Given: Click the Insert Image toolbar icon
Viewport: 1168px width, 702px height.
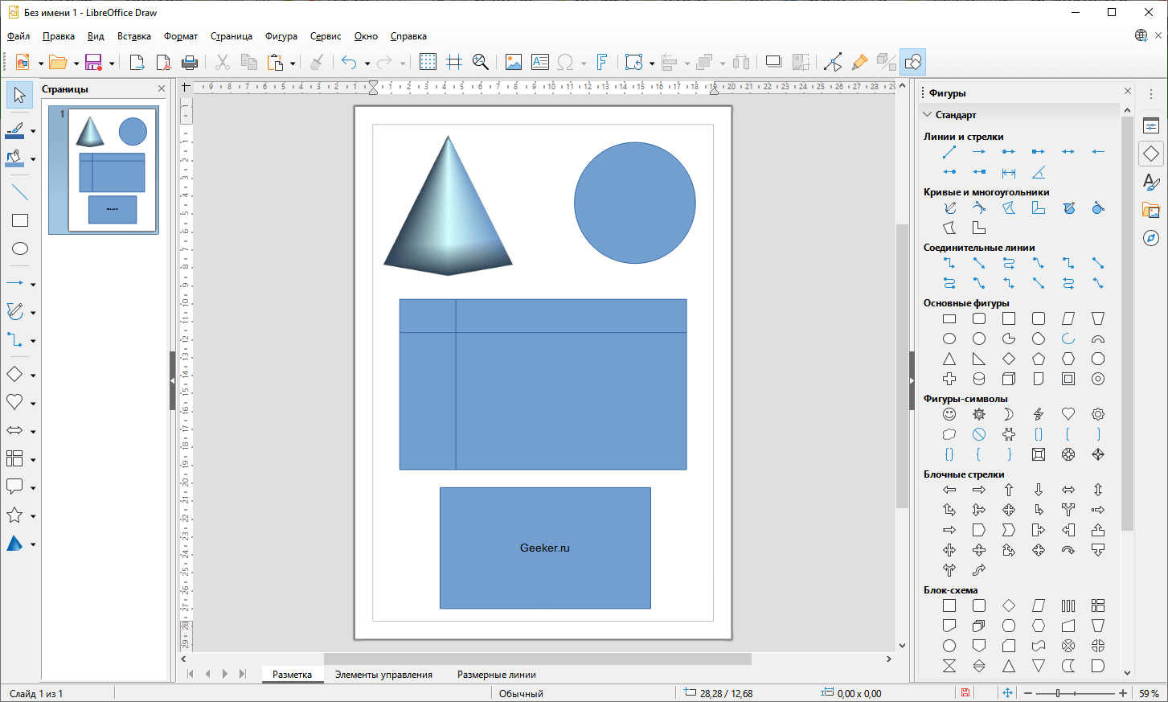Looking at the screenshot, I should click(x=514, y=62).
